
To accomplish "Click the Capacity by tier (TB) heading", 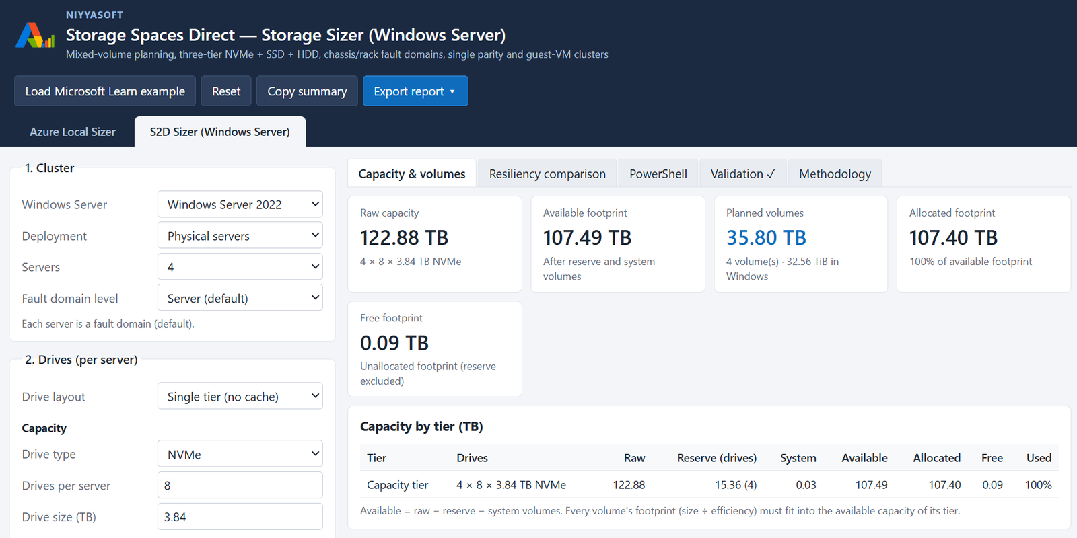I will click(421, 426).
